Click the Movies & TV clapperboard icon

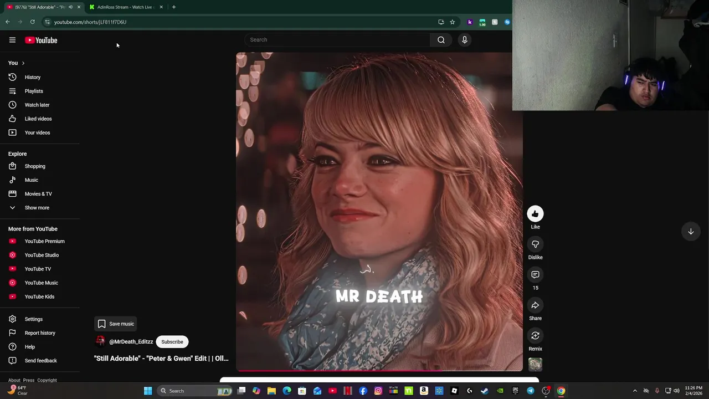pos(12,194)
